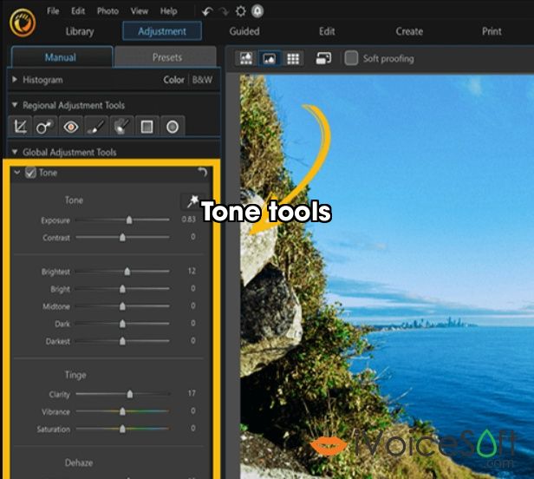Click the Saturation slider handle
This screenshot has height=479, width=534.
[x=122, y=429]
